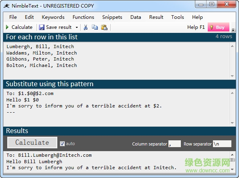Open the Save result dropdown arrow
This screenshot has height=178, width=239.
77,27
